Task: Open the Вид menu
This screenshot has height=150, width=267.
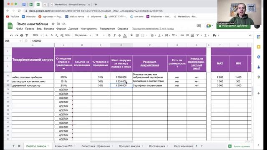Action: pos(39,29)
